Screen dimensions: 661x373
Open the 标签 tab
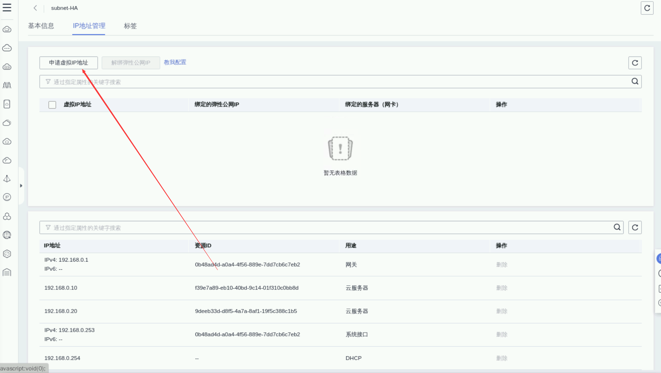click(130, 26)
